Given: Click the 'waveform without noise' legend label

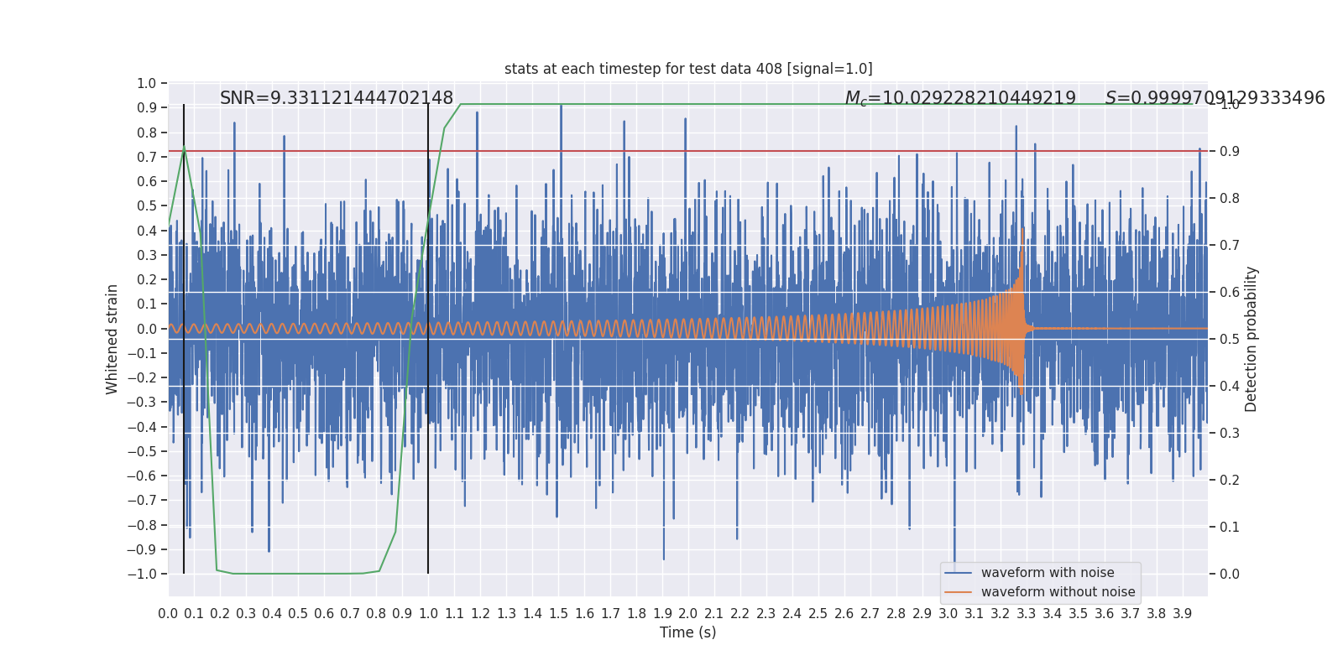Looking at the screenshot, I should 1058,592.
